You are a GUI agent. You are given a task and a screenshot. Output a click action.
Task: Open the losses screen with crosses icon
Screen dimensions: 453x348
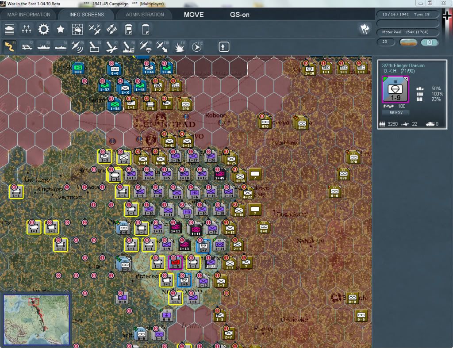click(26, 29)
